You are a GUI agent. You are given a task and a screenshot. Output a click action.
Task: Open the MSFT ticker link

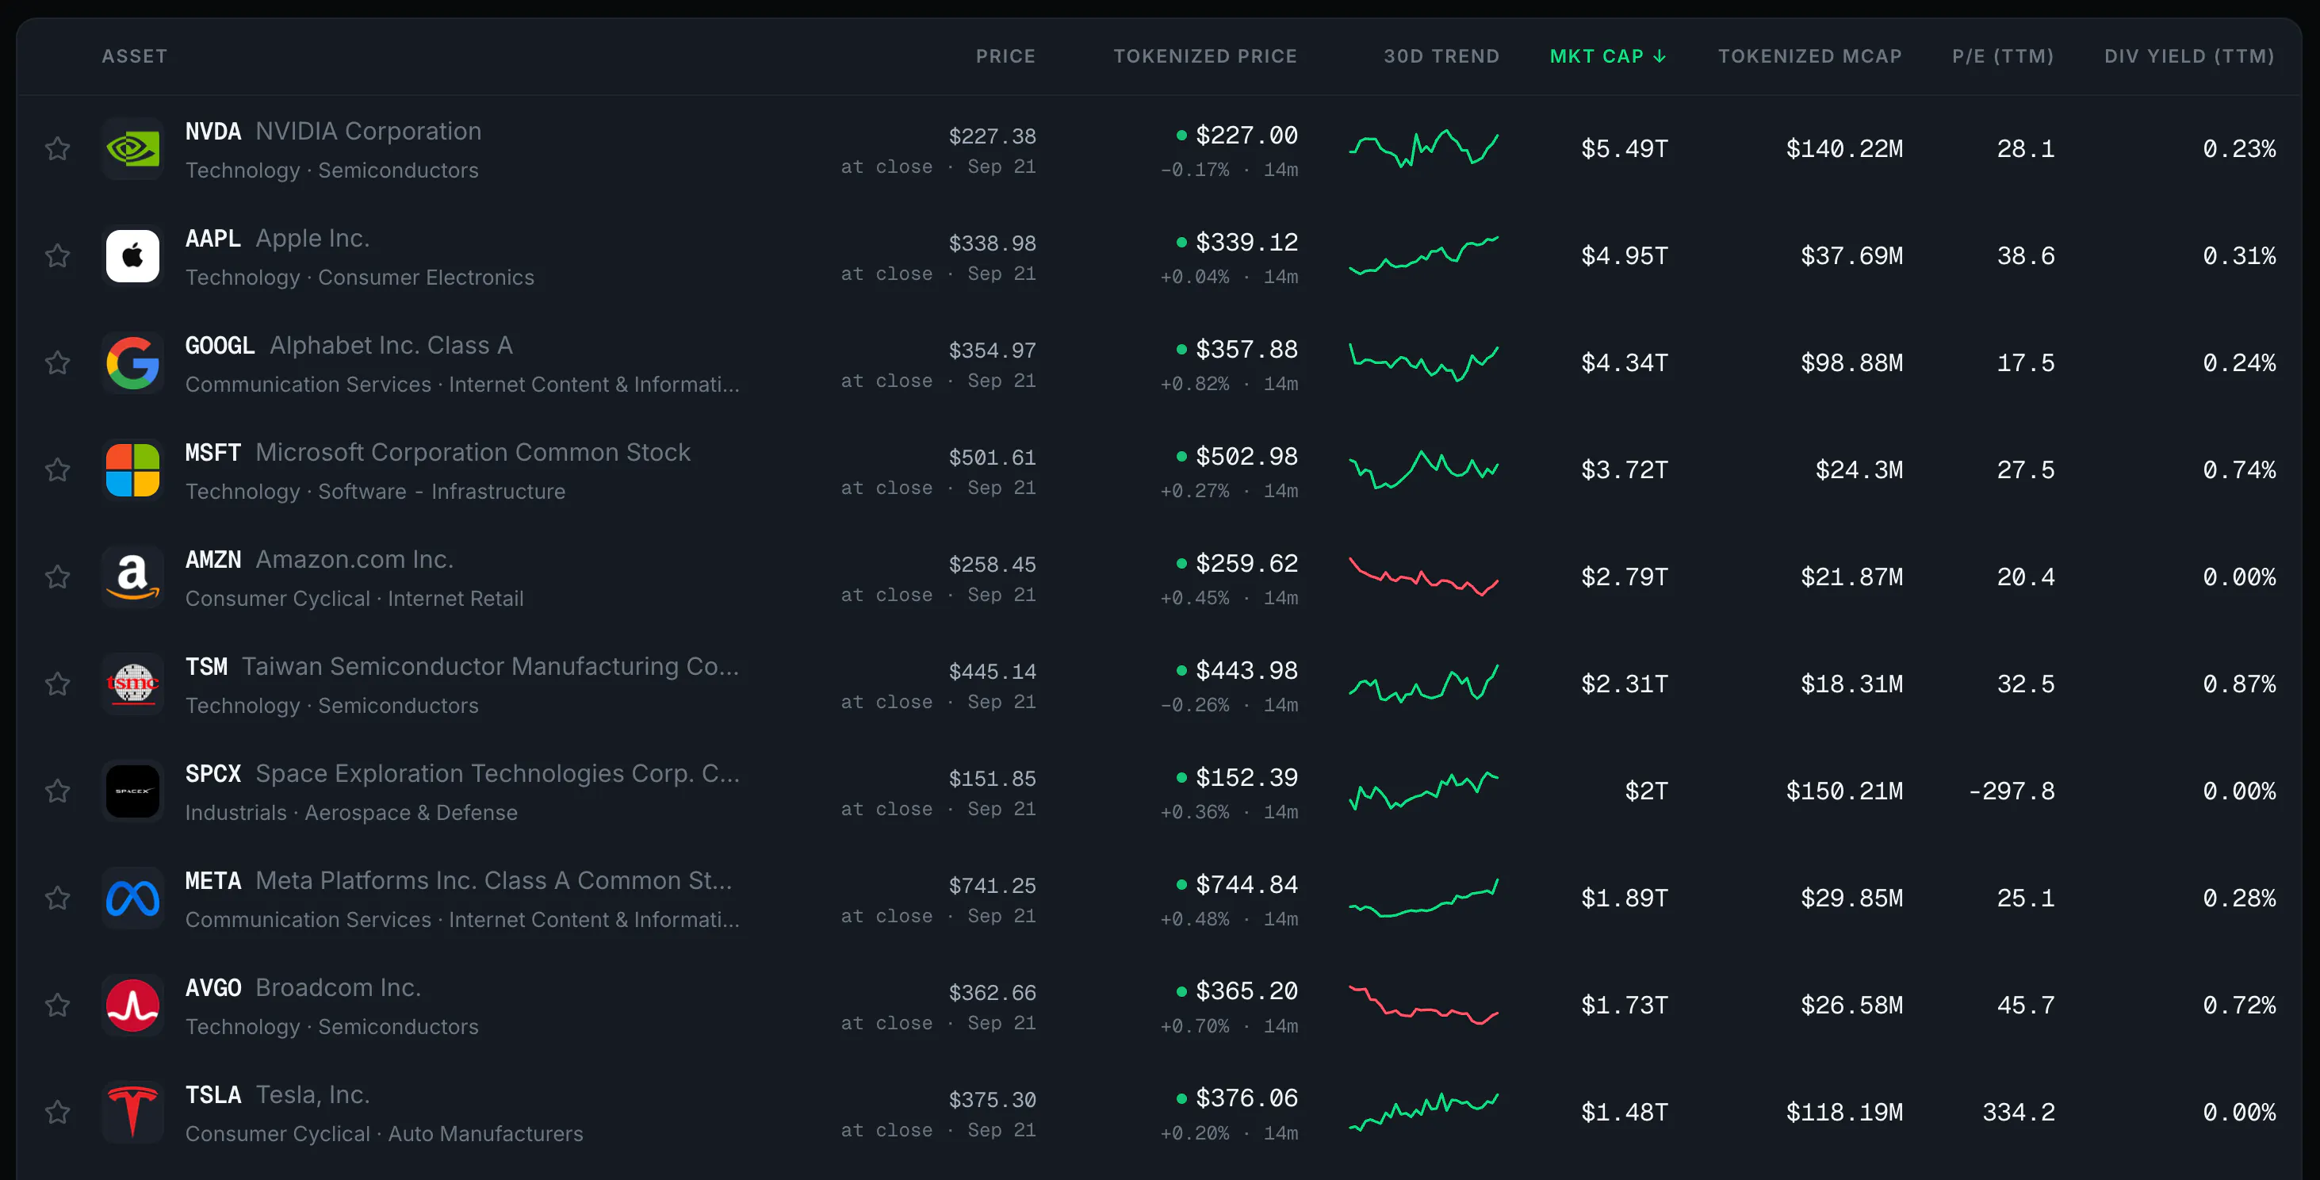pos(212,453)
